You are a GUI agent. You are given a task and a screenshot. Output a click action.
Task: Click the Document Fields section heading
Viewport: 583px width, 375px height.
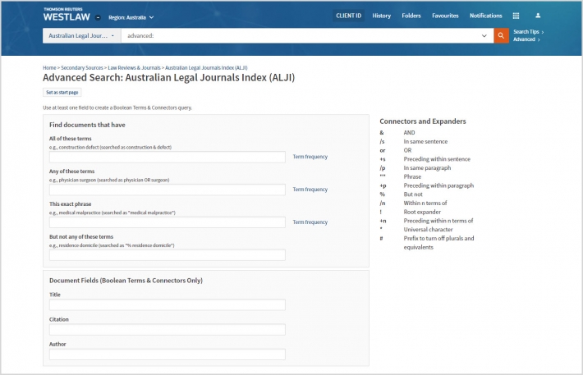pyautogui.click(x=126, y=281)
